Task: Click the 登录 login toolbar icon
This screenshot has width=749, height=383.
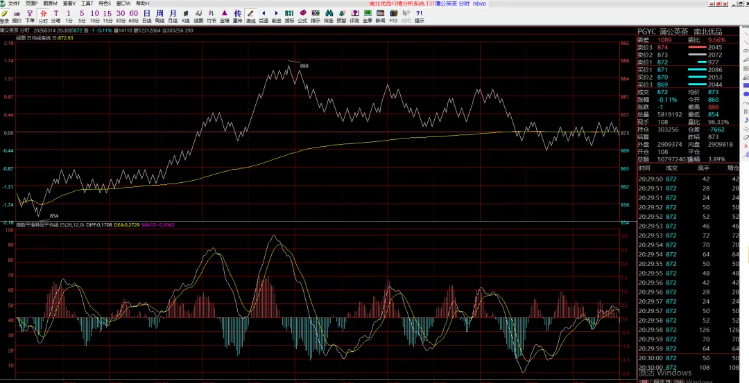Action: (4, 16)
